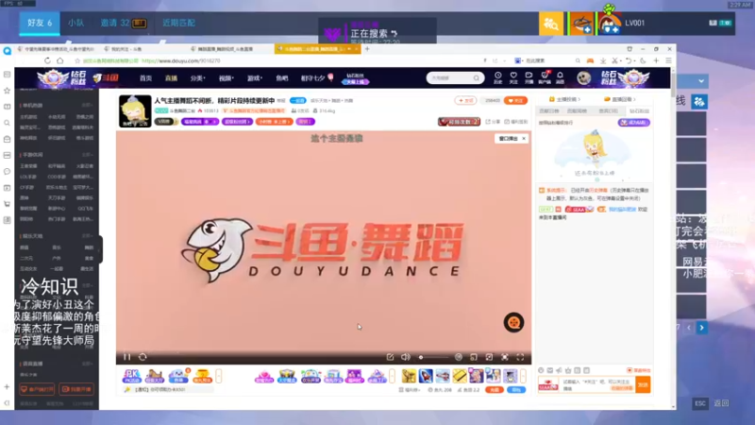Click the player settings round icon
The image size is (755, 425).
pyautogui.click(x=459, y=357)
